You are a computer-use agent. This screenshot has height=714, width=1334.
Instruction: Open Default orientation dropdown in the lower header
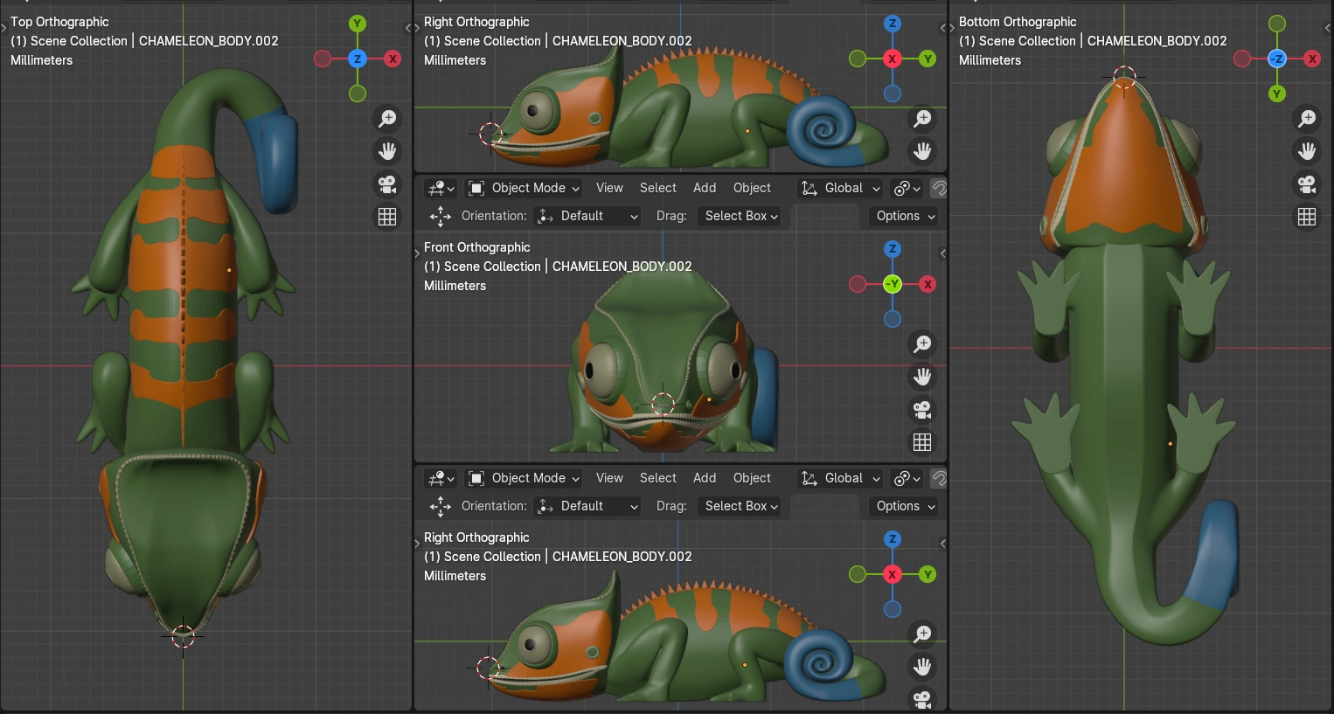point(588,506)
